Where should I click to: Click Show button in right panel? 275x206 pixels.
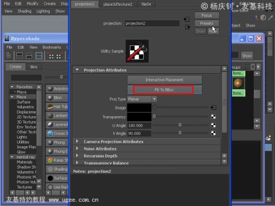247,56
